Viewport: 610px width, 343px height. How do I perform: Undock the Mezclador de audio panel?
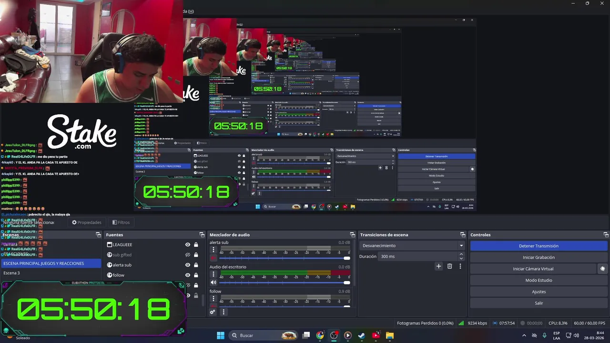point(353,235)
